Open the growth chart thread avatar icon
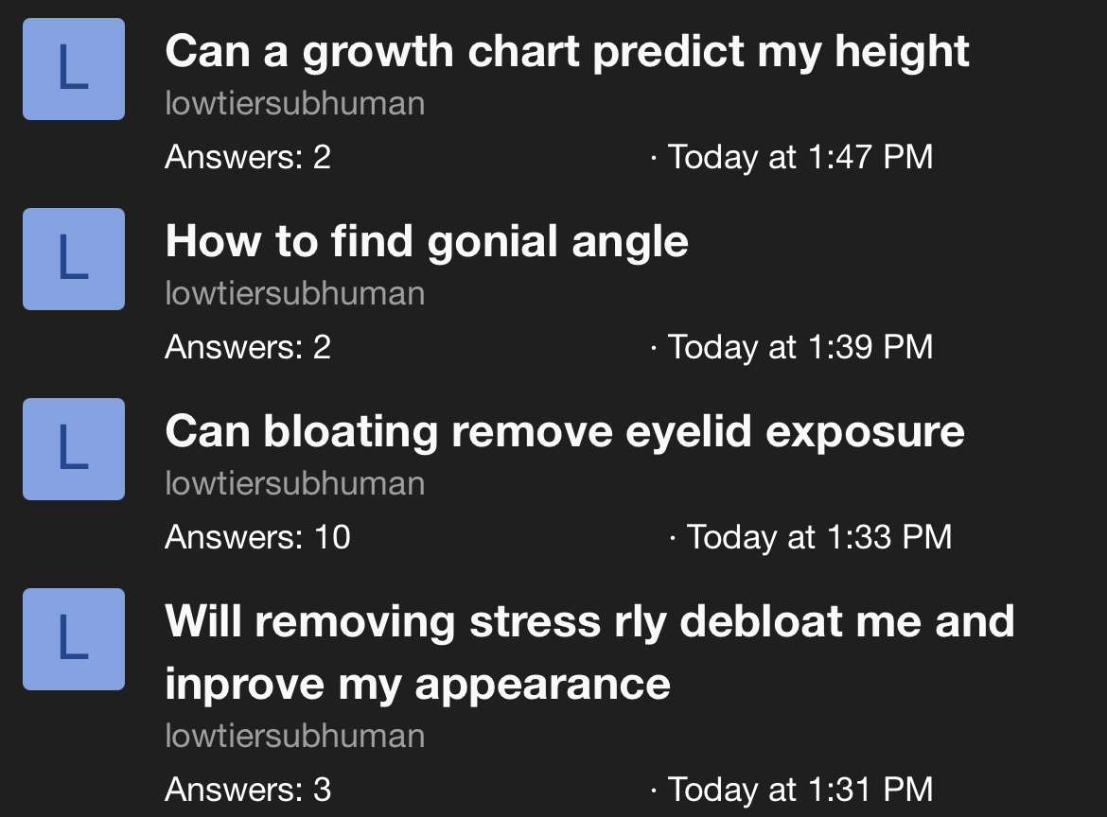This screenshot has height=817, width=1107. (x=74, y=69)
